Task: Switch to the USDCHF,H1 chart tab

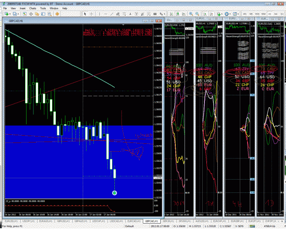Action: [99, 221]
